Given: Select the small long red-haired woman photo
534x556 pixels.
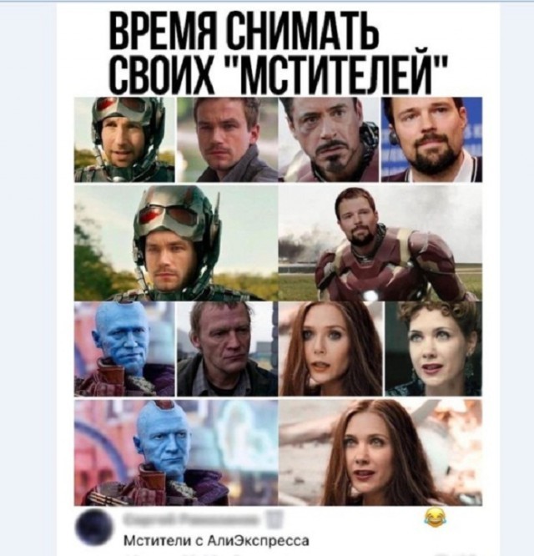Looking at the screenshot, I should [x=330, y=350].
